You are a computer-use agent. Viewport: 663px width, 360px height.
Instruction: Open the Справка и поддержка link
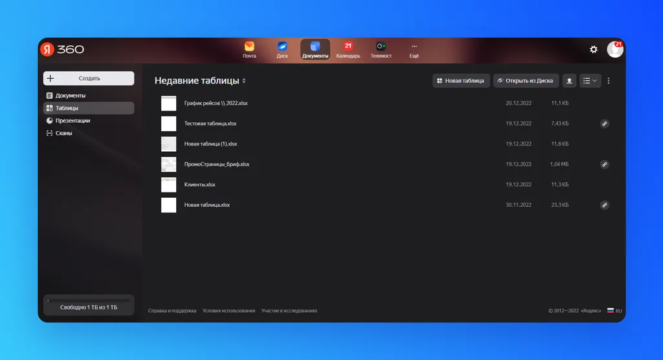click(x=172, y=311)
